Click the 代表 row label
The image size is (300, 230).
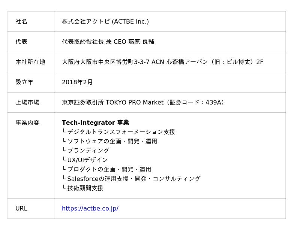(x=31, y=42)
